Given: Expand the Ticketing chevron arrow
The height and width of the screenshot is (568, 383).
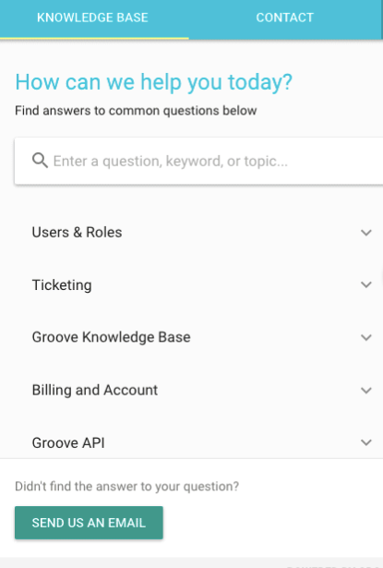Looking at the screenshot, I should click(366, 285).
